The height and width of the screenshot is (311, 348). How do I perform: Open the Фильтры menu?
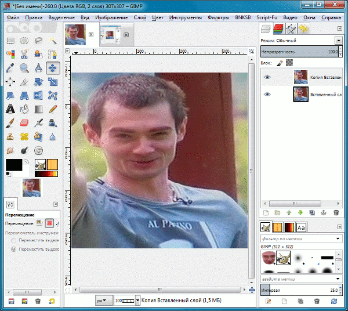[x=219, y=17]
